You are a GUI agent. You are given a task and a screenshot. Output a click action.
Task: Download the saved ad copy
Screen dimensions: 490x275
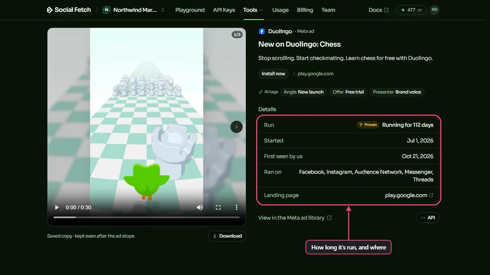coord(227,236)
